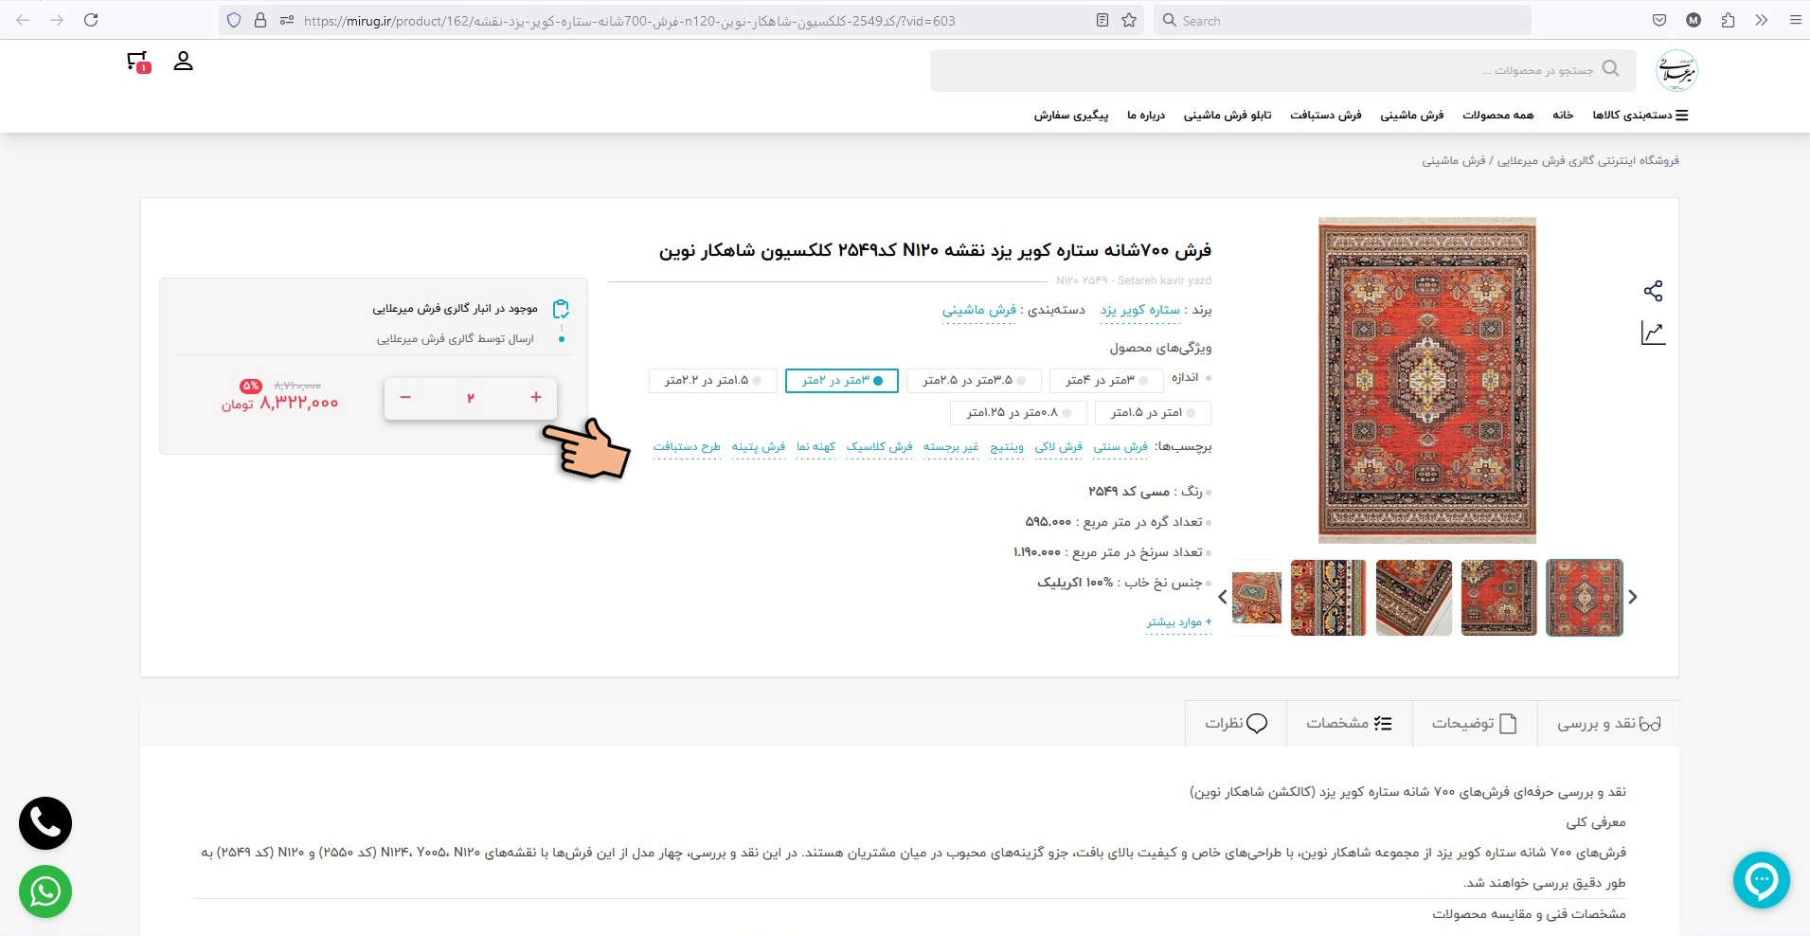Open the shopping cart icon
This screenshot has width=1810, height=936.
(138, 62)
